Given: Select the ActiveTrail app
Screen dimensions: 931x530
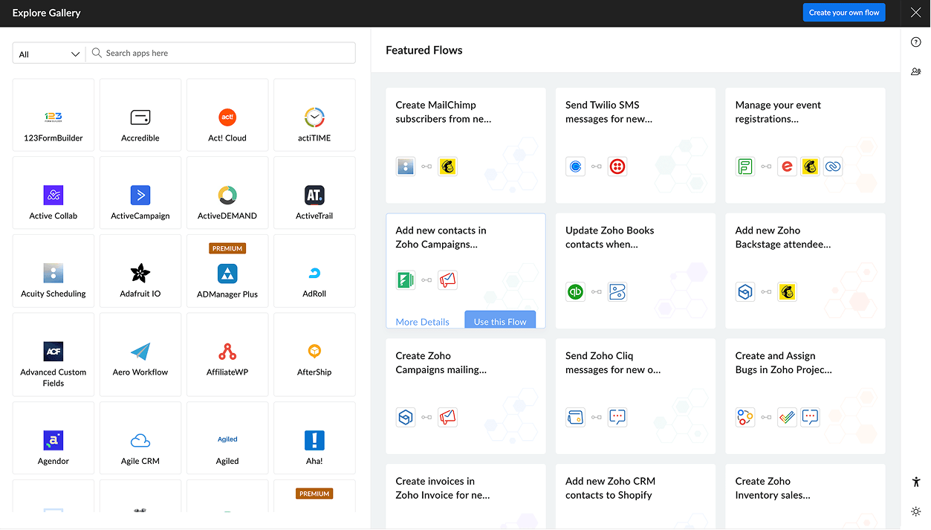Looking at the screenshot, I should tap(314, 193).
